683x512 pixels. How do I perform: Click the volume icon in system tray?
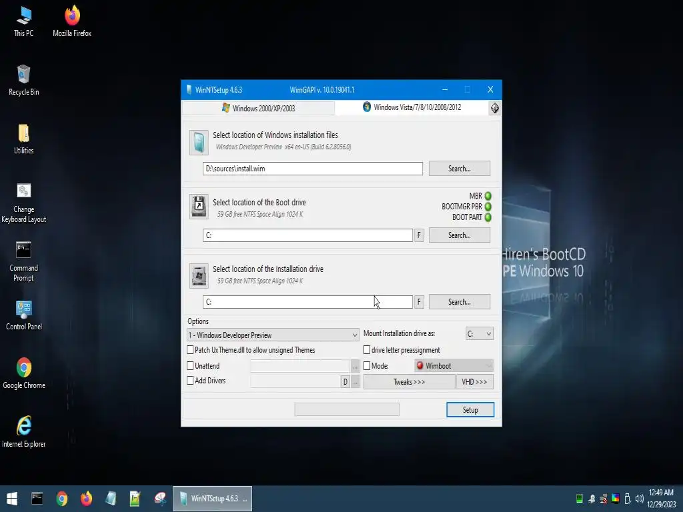[x=639, y=499]
